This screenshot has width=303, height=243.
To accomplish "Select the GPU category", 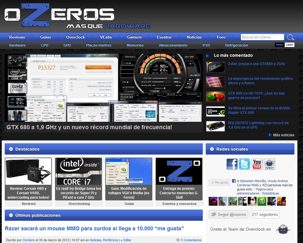I will pos(67,45).
